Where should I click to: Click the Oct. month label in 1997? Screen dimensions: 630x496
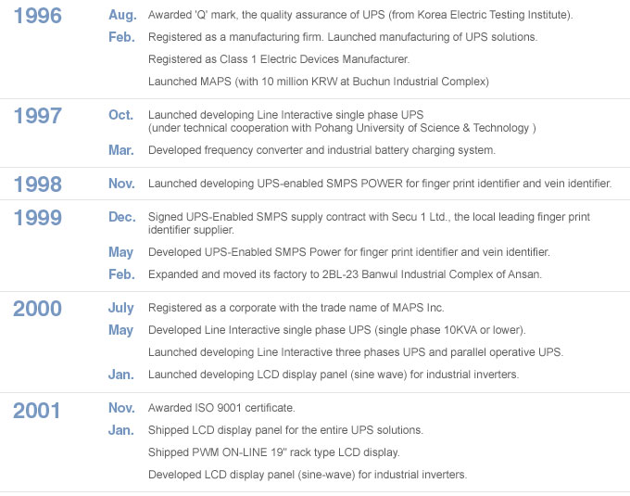tap(121, 115)
